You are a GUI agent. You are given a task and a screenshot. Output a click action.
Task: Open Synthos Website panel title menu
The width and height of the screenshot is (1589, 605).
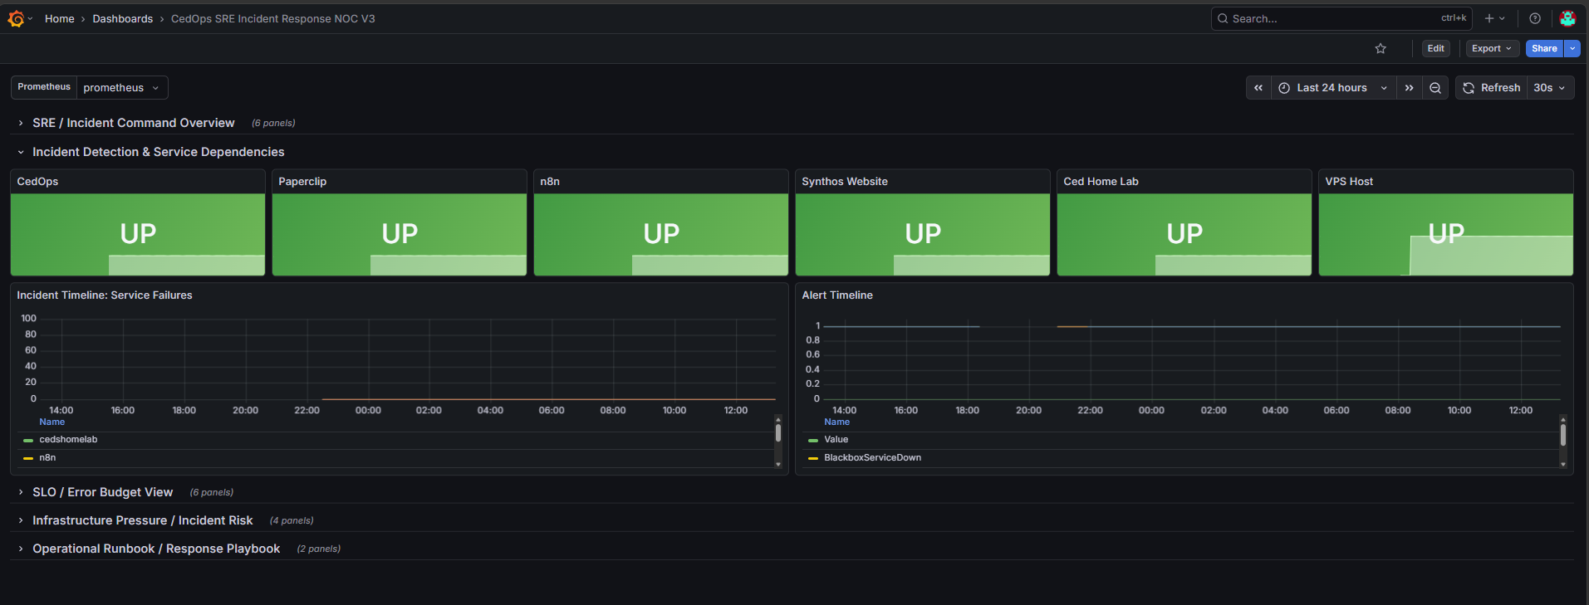pyautogui.click(x=845, y=182)
